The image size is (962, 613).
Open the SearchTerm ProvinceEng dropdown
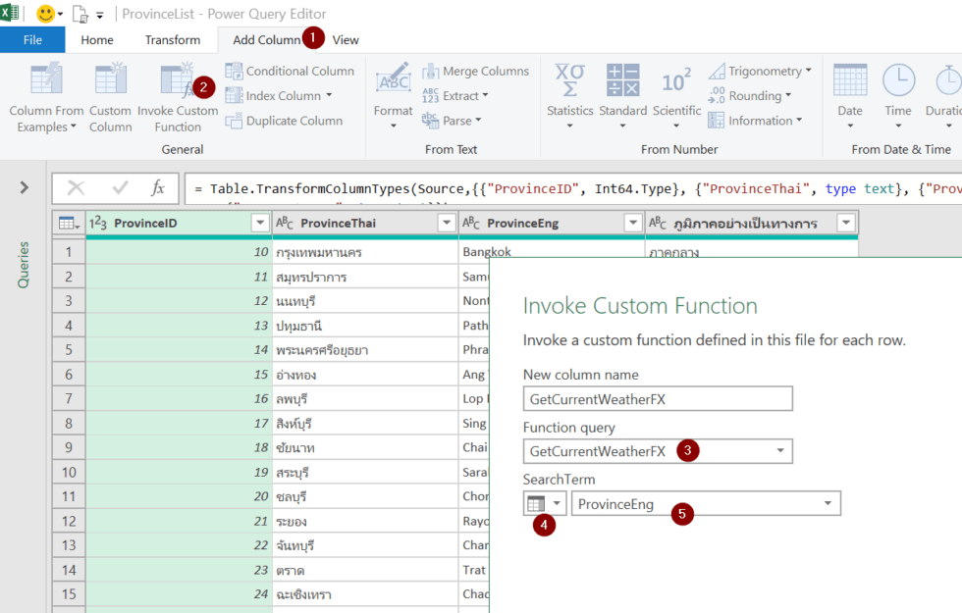(x=827, y=502)
